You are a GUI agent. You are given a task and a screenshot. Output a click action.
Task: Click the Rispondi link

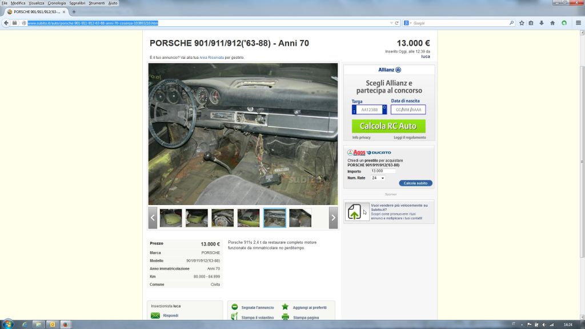click(x=170, y=315)
